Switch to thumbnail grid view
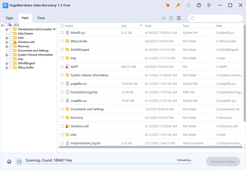Image resolution: width=246 pixels, height=170 pixels. click(171, 18)
